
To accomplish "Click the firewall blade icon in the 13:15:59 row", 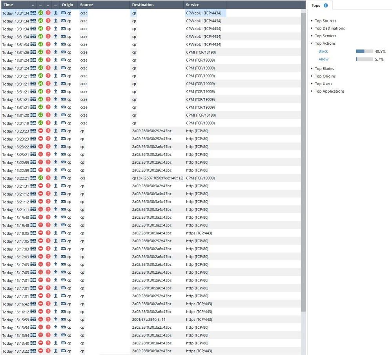I will (x=33, y=320).
